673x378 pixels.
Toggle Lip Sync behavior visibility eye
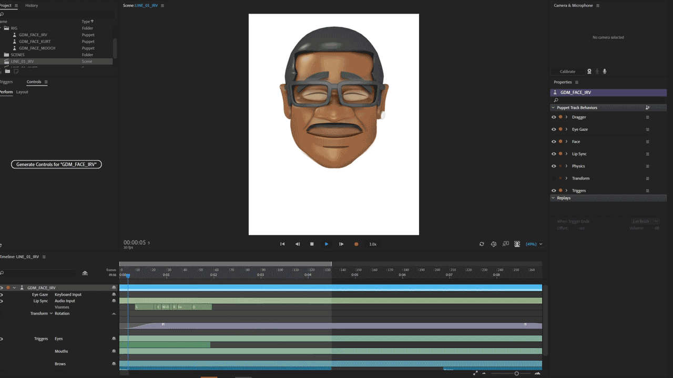pos(554,154)
